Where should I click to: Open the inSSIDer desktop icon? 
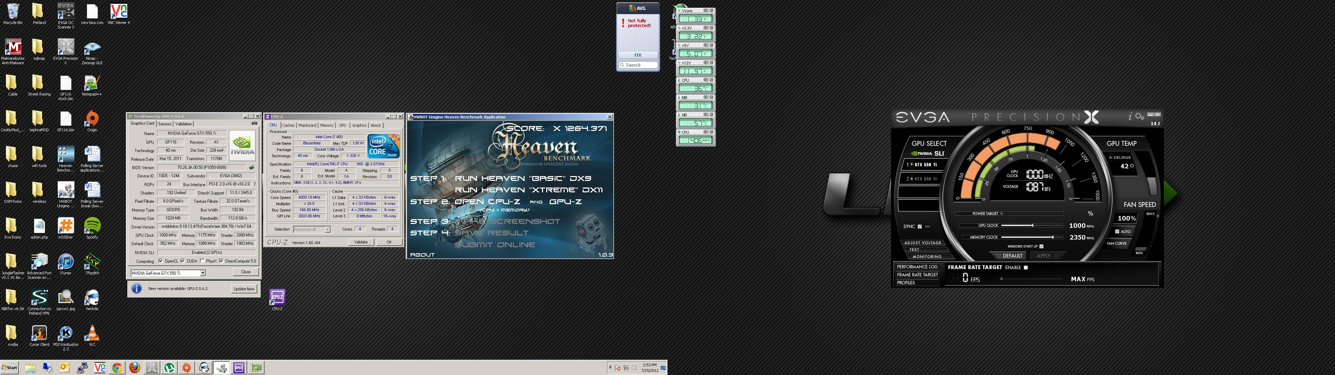(x=66, y=228)
